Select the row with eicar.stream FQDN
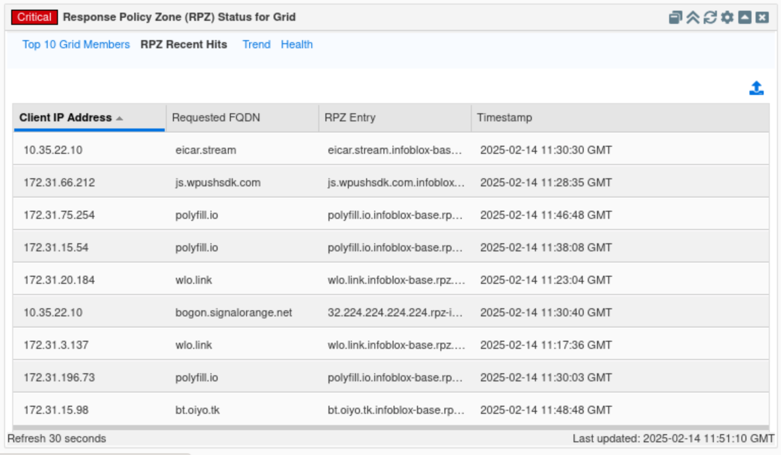 click(x=206, y=150)
